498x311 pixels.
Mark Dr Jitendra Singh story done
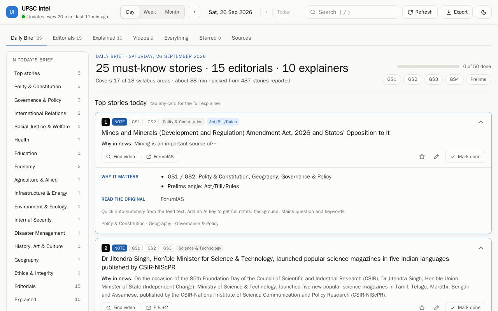[x=465, y=308]
